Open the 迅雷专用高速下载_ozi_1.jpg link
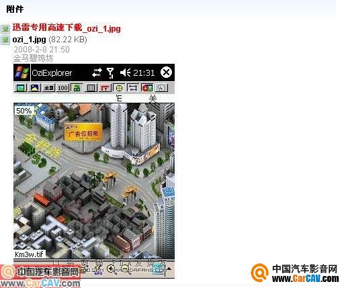The width and height of the screenshot is (344, 288). [x=67, y=28]
